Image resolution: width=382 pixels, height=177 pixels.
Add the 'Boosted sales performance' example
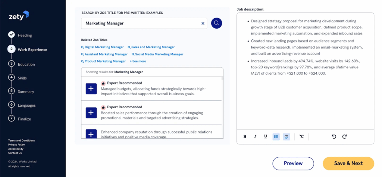pos(91,113)
